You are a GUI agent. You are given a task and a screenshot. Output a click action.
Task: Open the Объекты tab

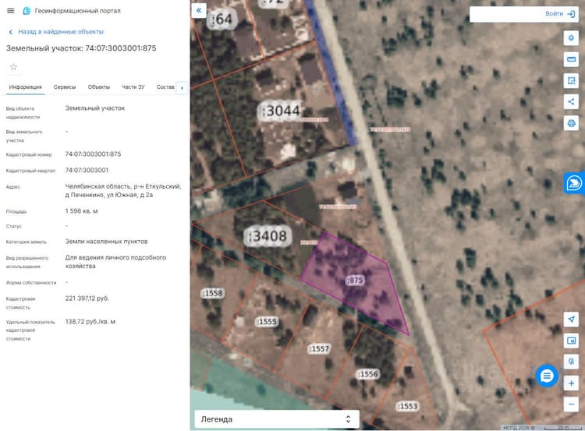pyautogui.click(x=99, y=87)
